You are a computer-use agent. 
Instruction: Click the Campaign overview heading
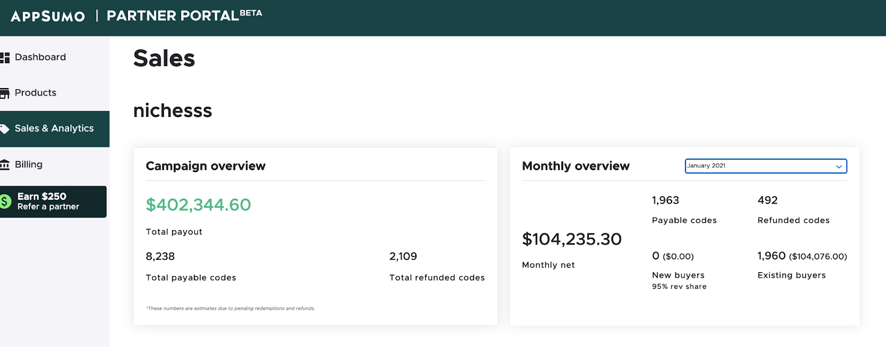coord(205,166)
